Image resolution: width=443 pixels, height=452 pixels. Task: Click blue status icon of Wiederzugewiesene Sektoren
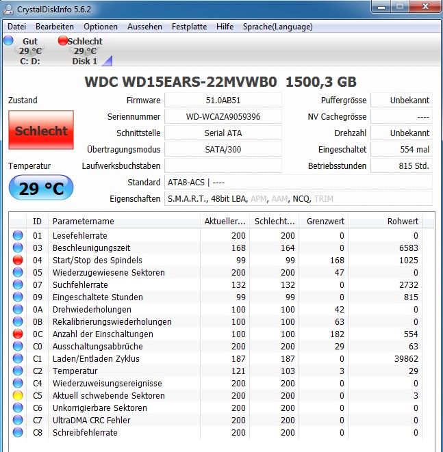tap(18, 272)
